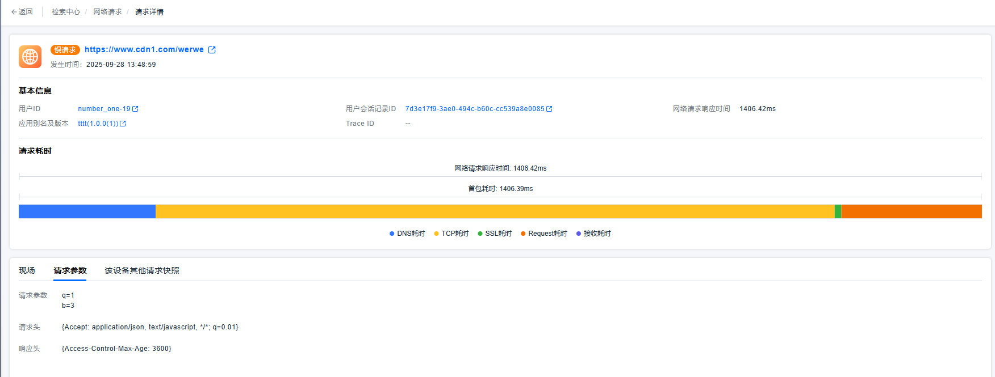This screenshot has width=995, height=377.
Task: Toggle DNS耗时 legend item
Action: tap(408, 234)
